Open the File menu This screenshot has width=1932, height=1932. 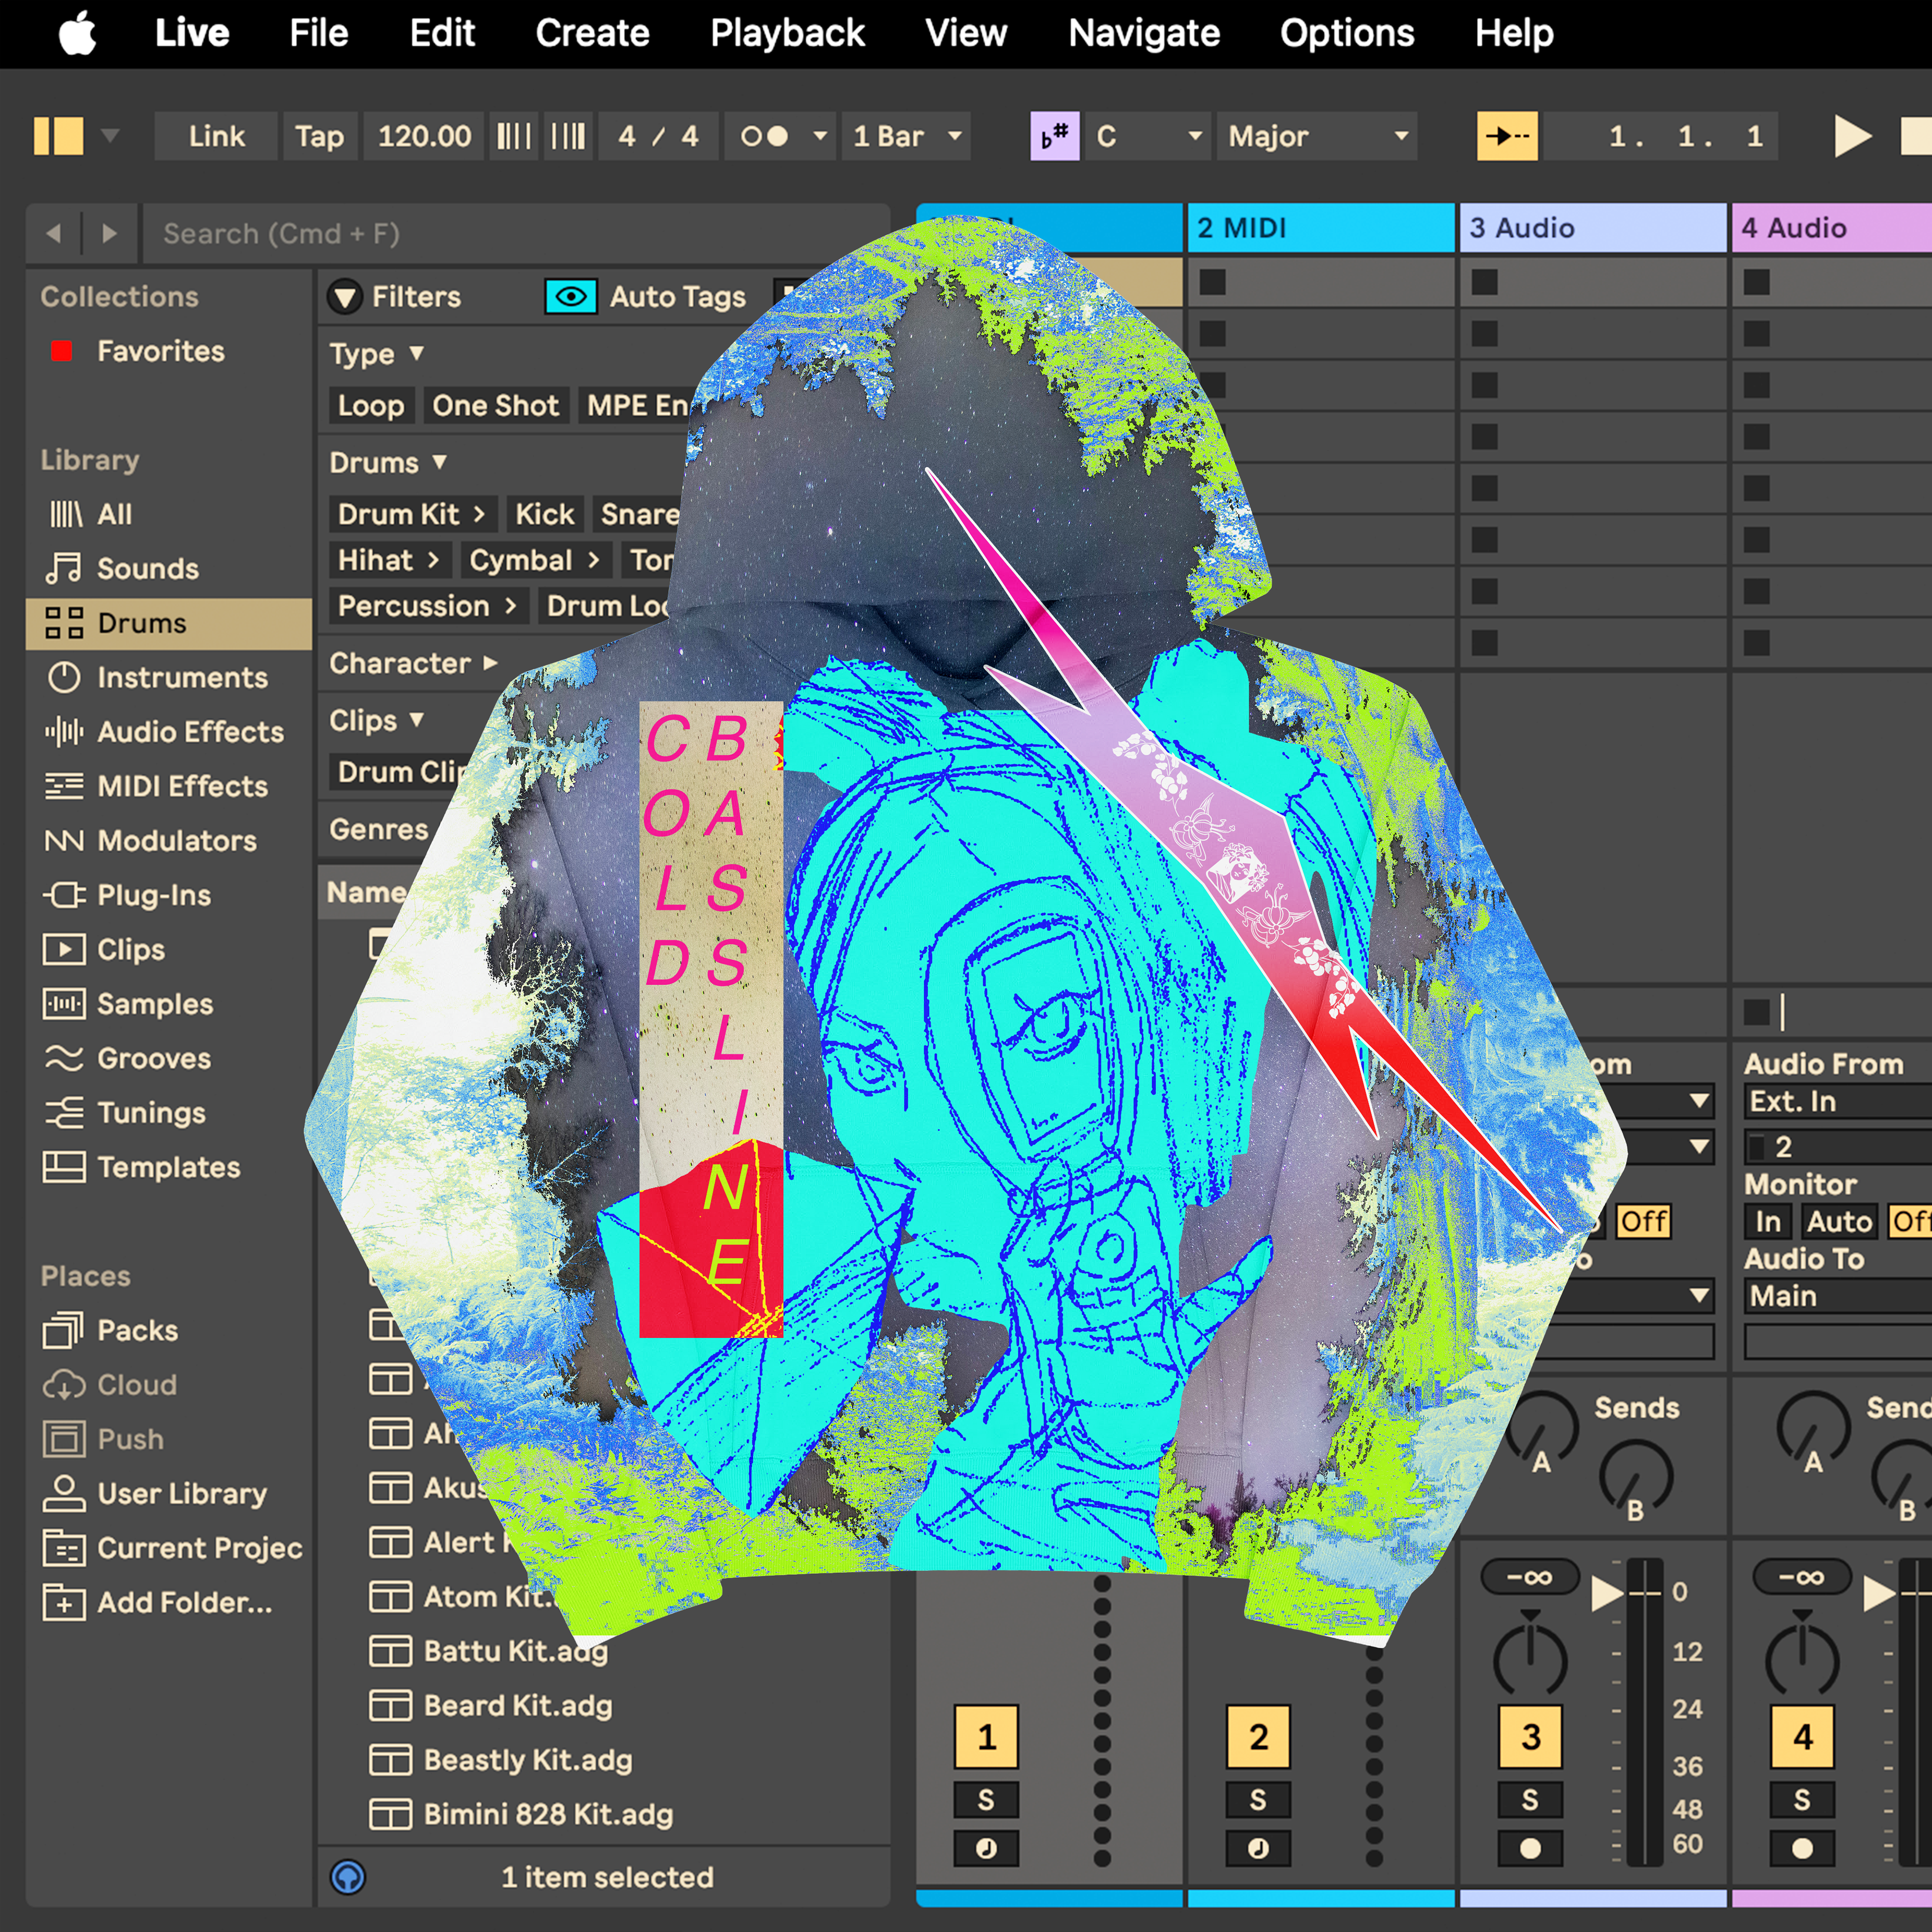coord(319,33)
